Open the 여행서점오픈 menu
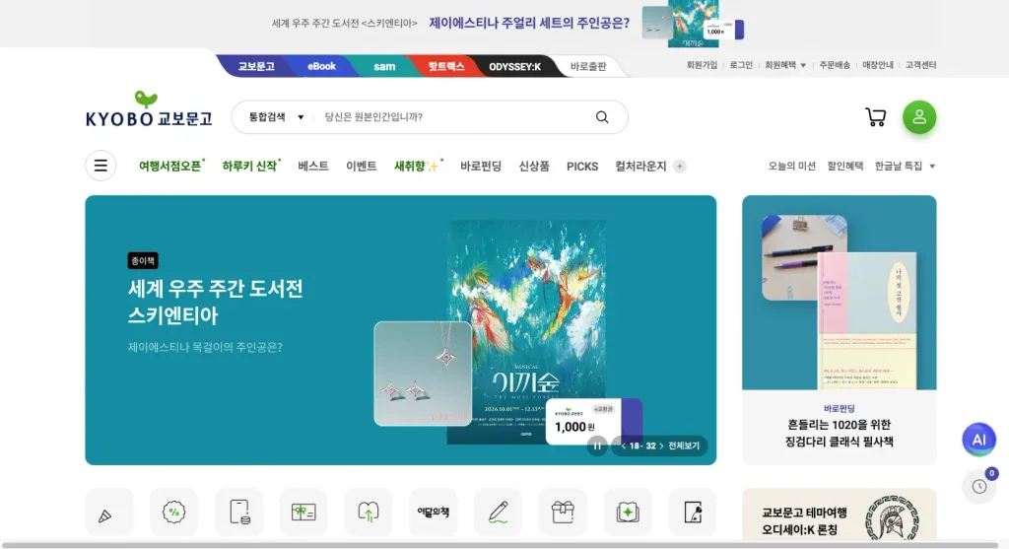 (x=171, y=166)
